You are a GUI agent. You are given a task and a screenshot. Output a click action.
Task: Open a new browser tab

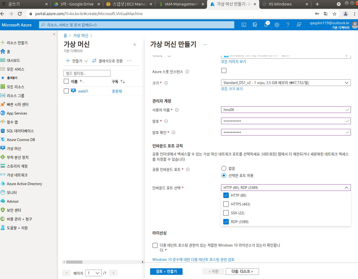317,4
